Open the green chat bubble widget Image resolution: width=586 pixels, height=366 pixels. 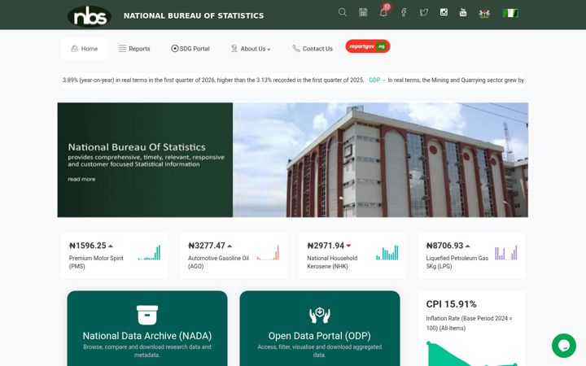pyautogui.click(x=563, y=346)
